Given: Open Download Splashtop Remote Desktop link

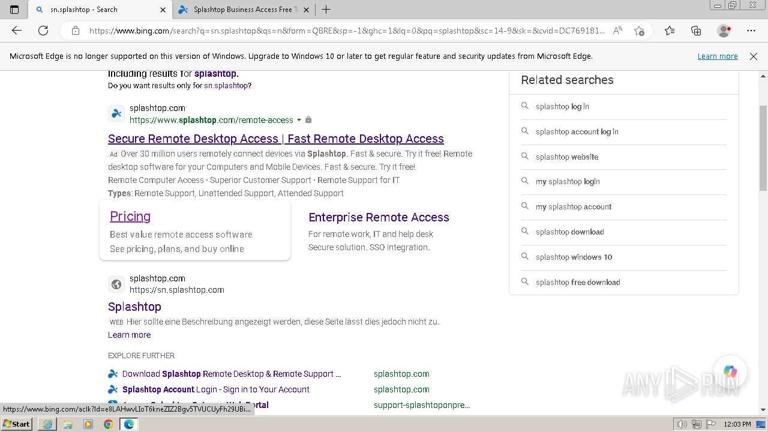Looking at the screenshot, I should tap(232, 374).
